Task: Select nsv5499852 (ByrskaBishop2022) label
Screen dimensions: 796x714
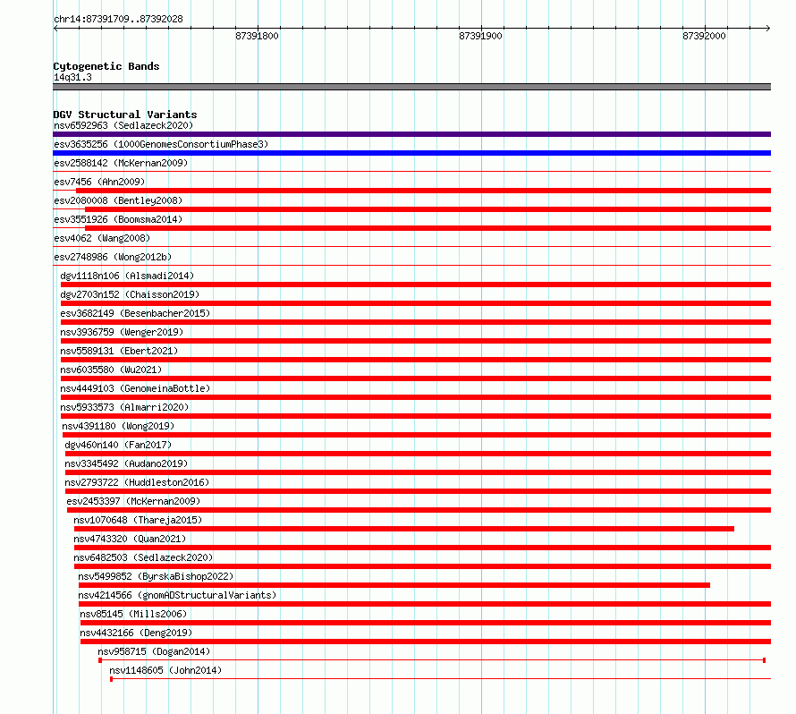Action: [156, 576]
